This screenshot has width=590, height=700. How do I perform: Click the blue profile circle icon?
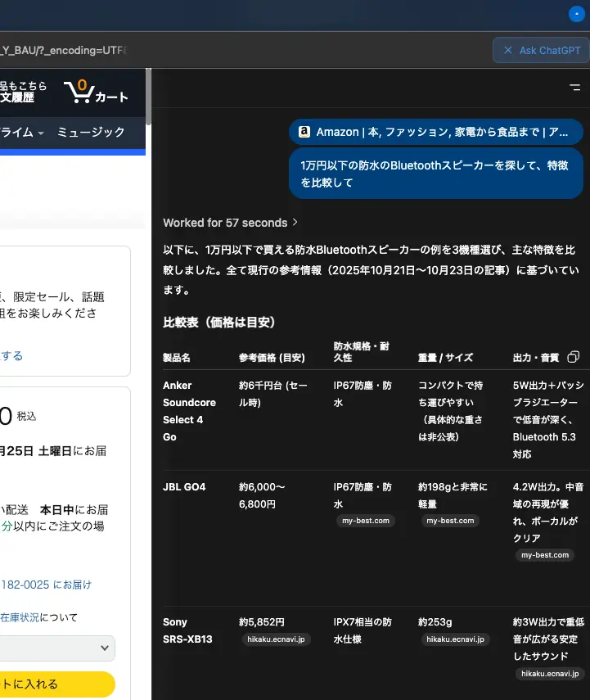tap(576, 14)
